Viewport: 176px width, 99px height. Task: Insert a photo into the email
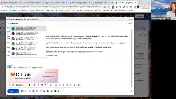tap(51, 91)
